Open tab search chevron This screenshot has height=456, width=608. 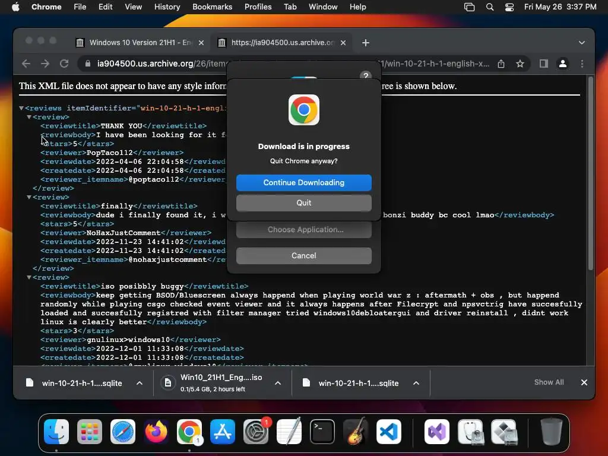[582, 43]
